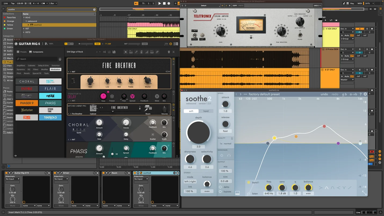Open the 6 GT ONLY Master output dropdown

point(347,80)
